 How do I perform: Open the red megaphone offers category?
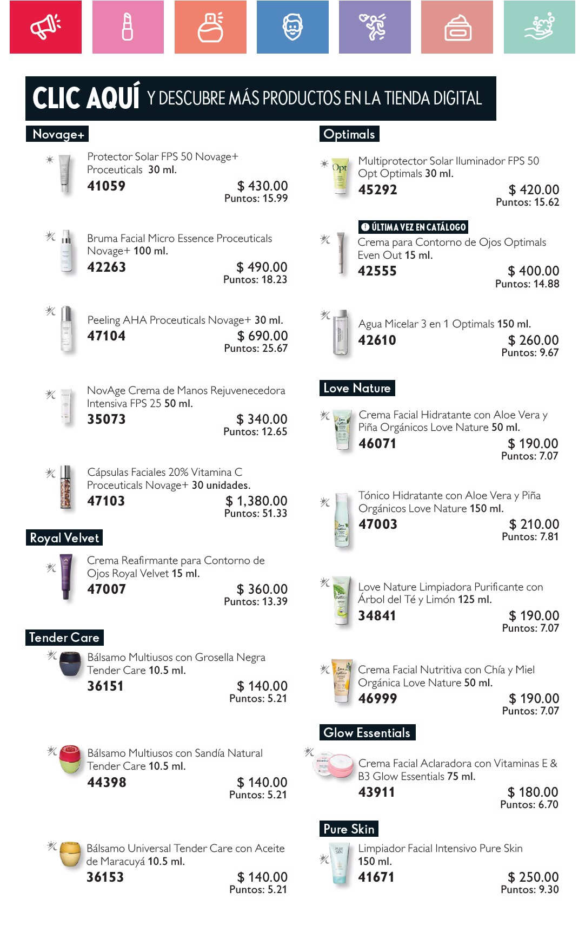(x=45, y=27)
